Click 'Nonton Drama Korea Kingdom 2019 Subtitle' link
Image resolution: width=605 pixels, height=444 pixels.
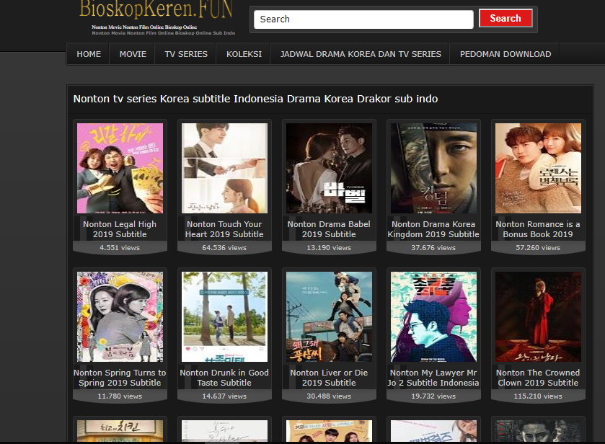433,229
